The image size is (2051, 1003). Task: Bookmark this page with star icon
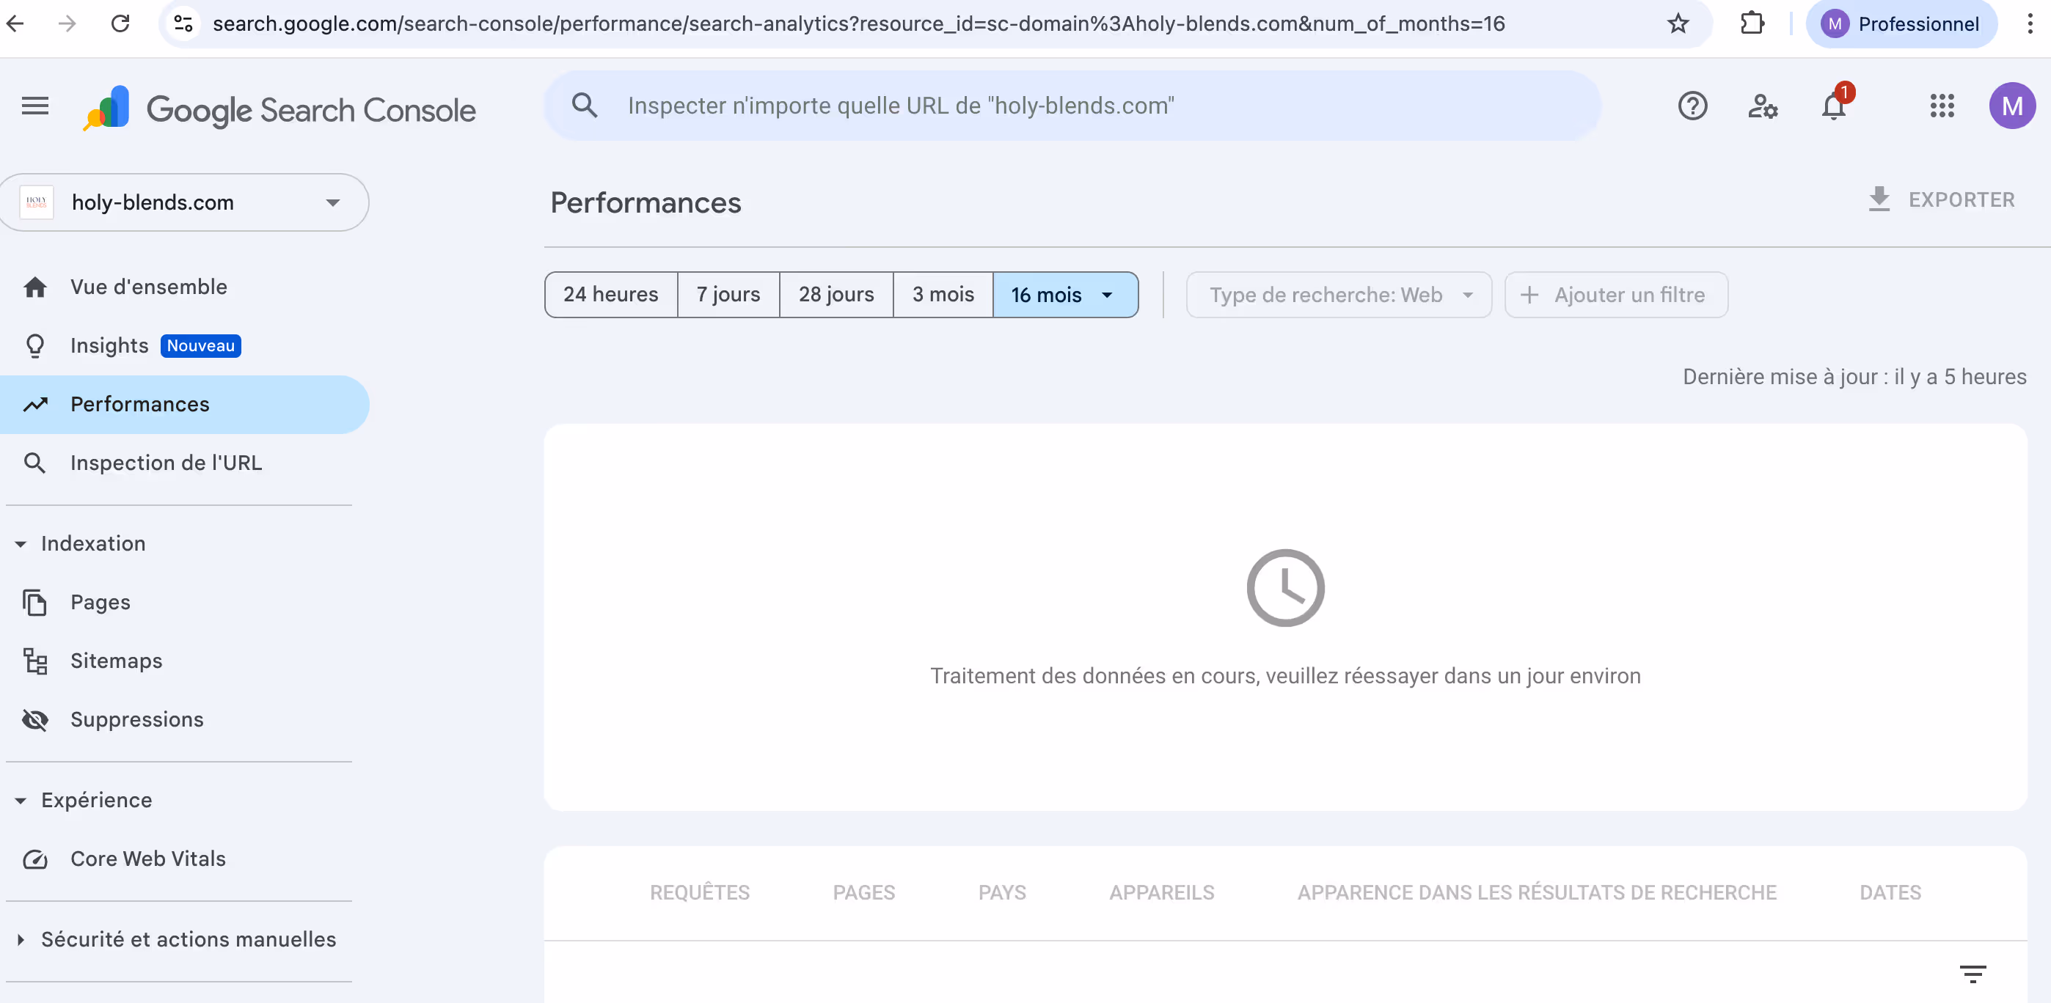tap(1678, 24)
